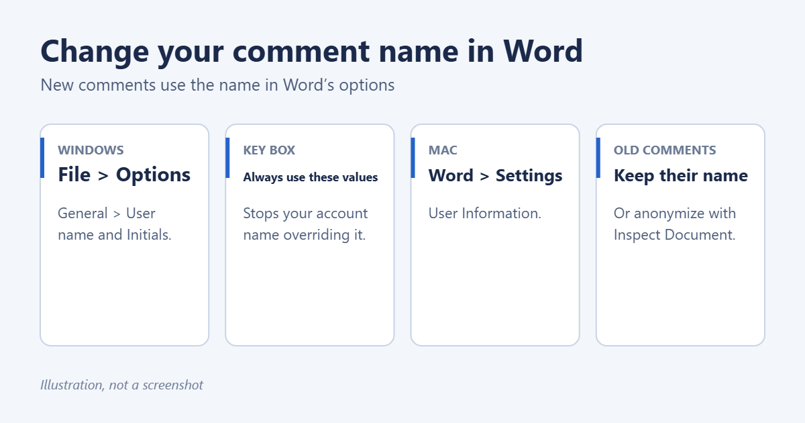Click subtitle 'New comments use the name in Word's options'

click(x=217, y=85)
